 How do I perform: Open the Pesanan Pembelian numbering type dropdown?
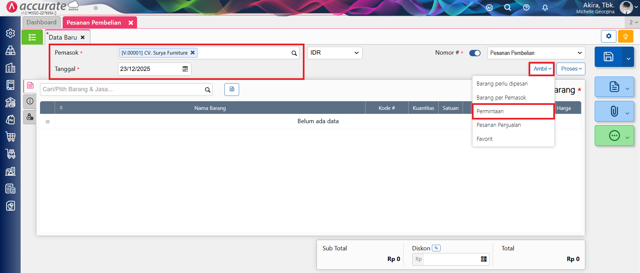click(536, 53)
